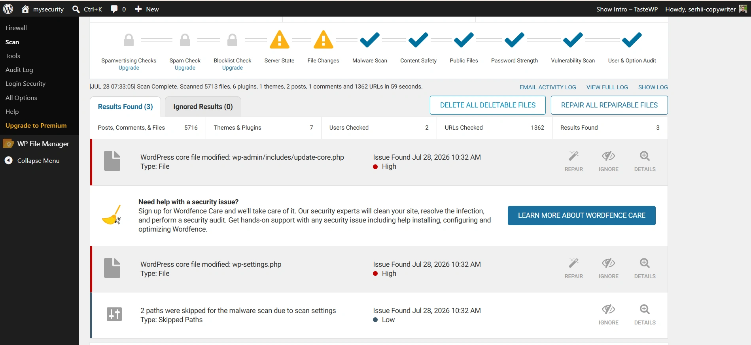Open the Email Activity Log link
The height and width of the screenshot is (345, 751).
tap(548, 87)
